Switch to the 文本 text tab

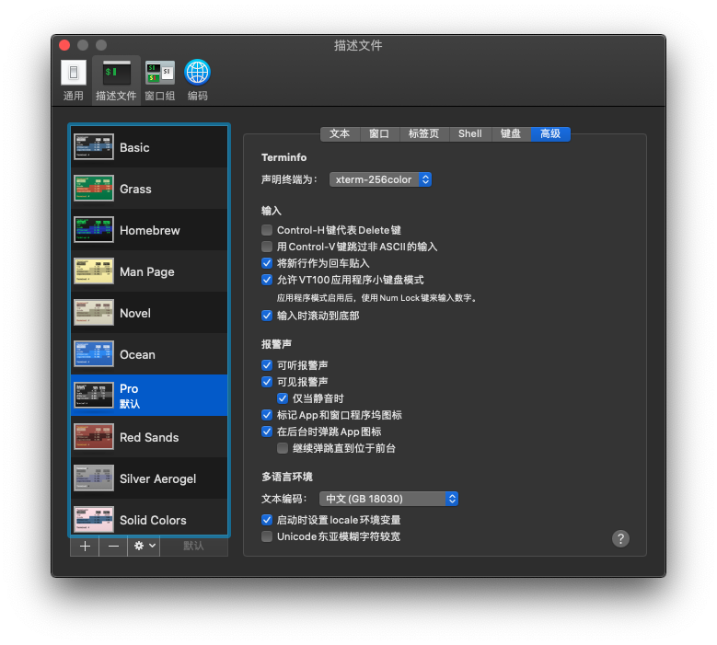click(x=339, y=133)
